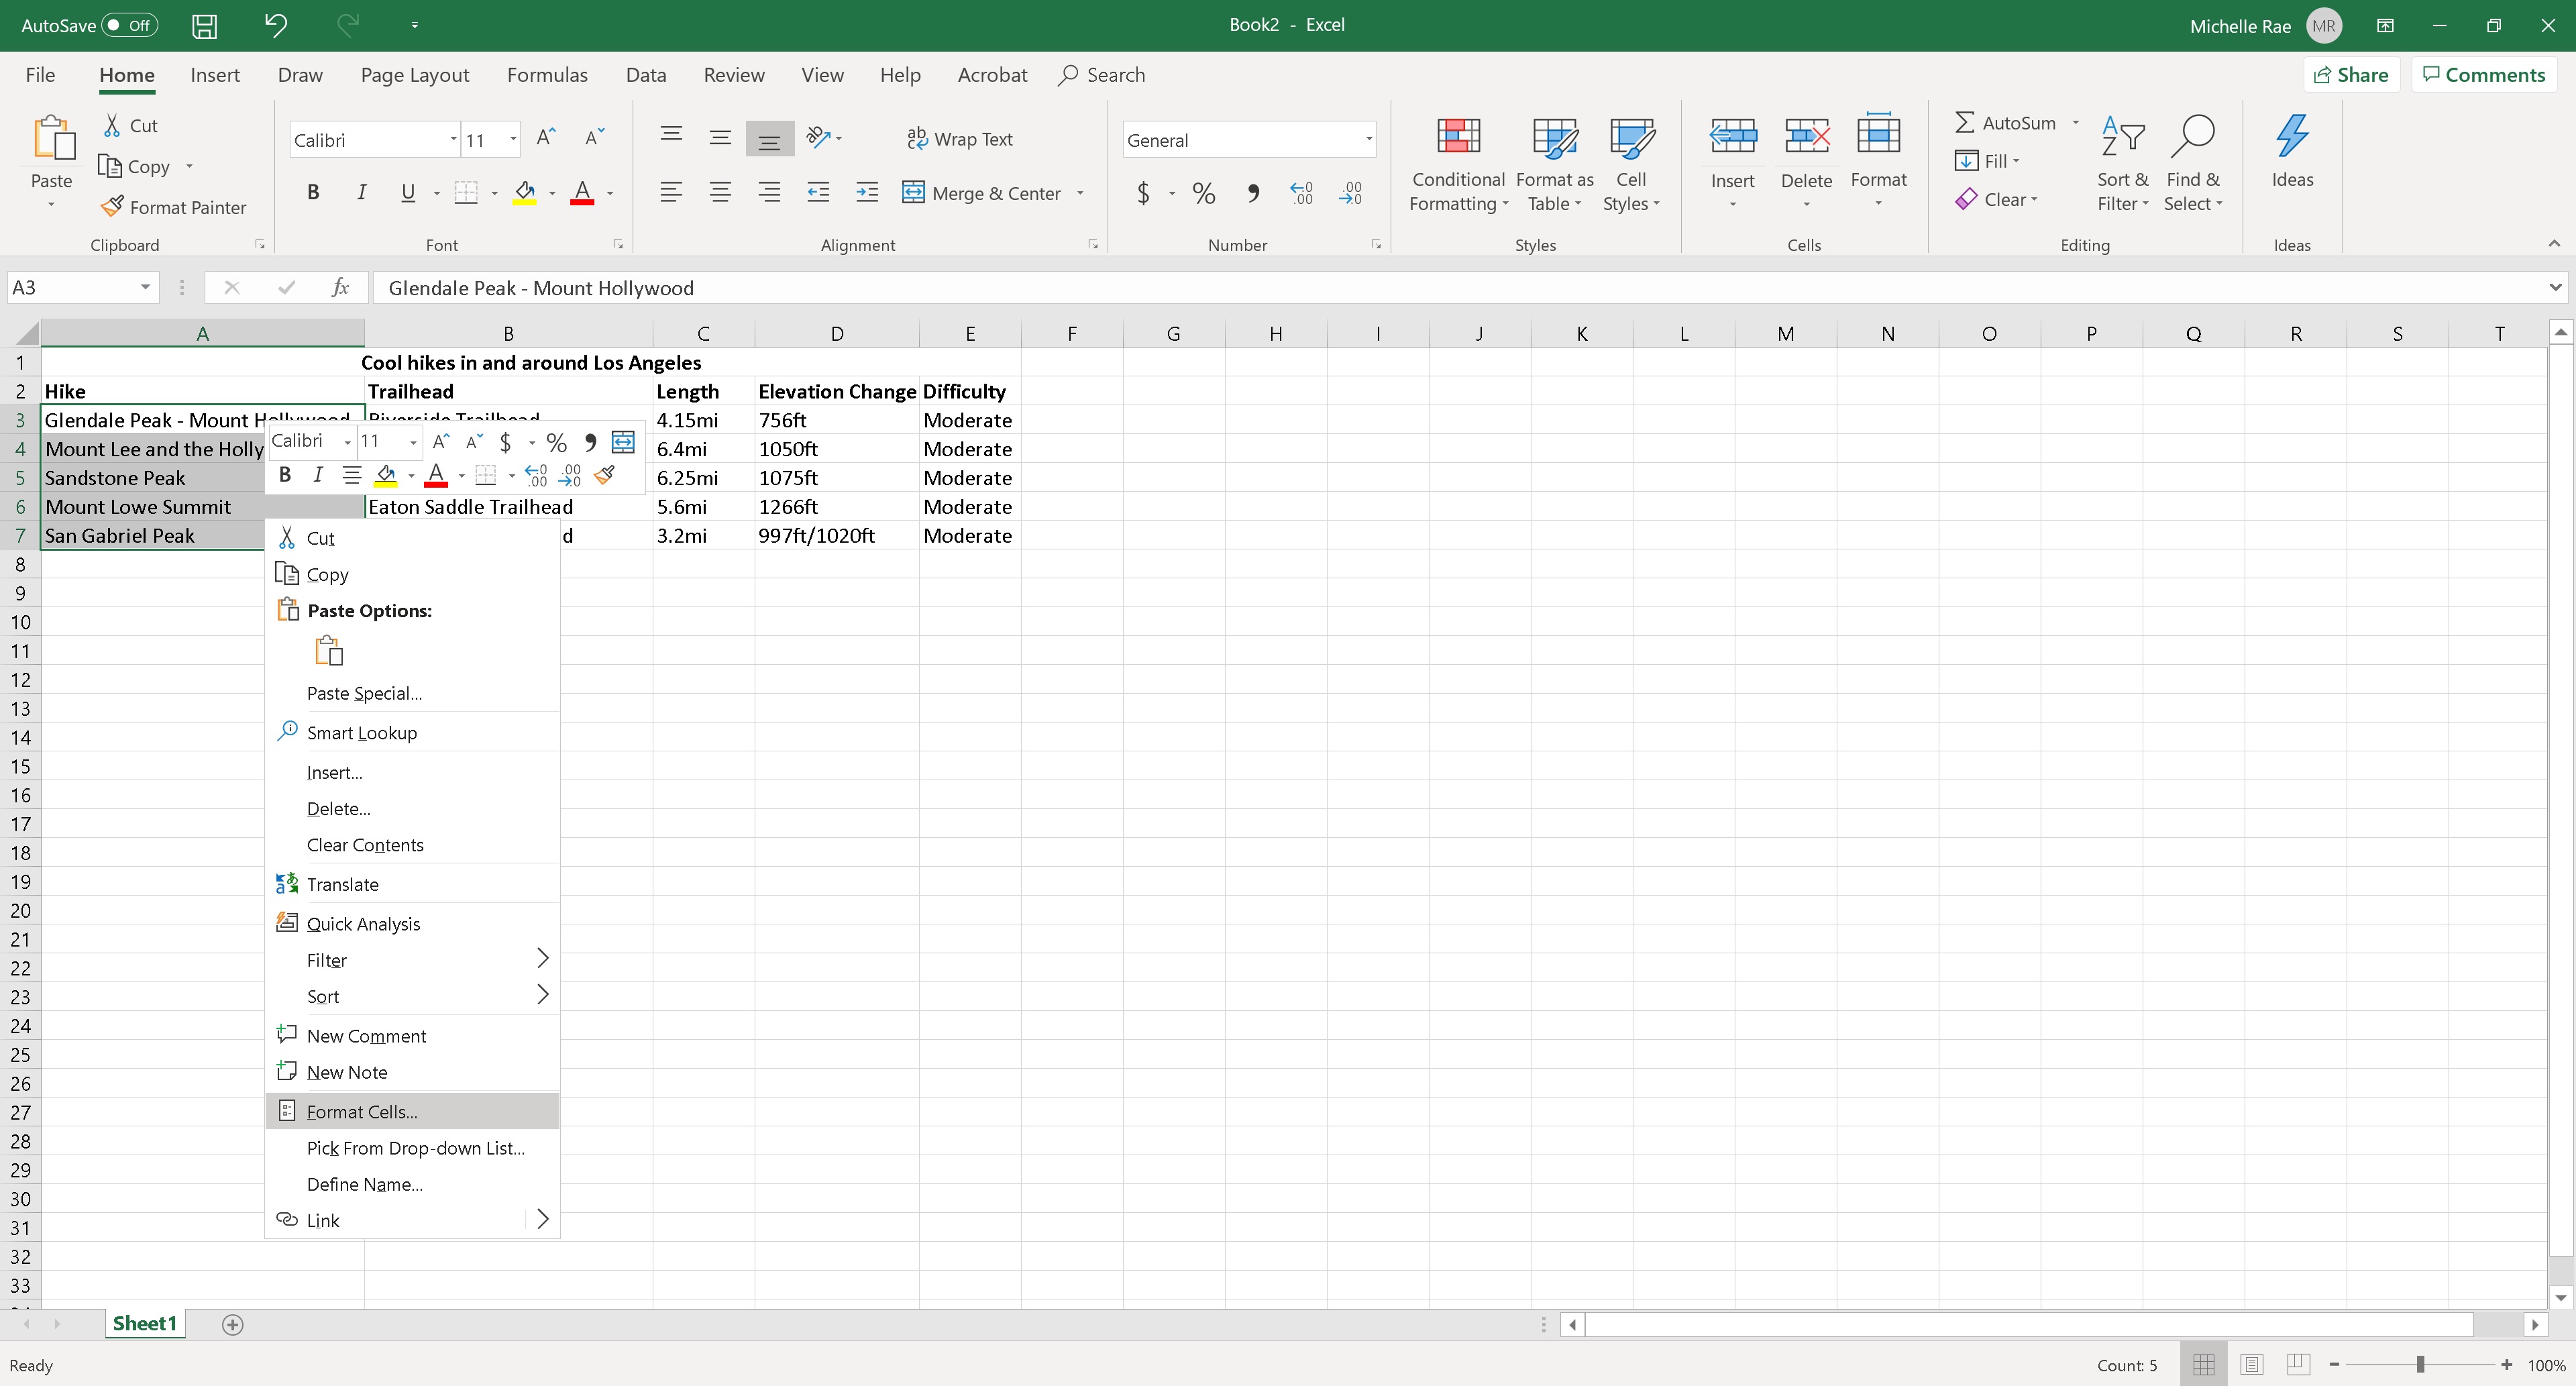The height and width of the screenshot is (1386, 2576).
Task: Toggle AutoSave switch
Action: click(x=130, y=26)
